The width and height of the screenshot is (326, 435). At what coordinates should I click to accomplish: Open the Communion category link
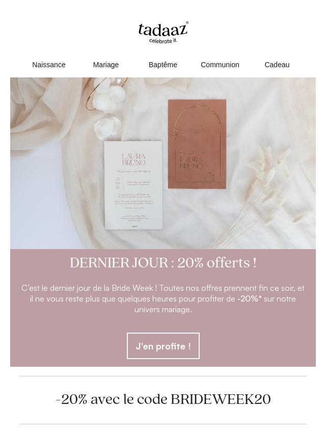(x=220, y=65)
